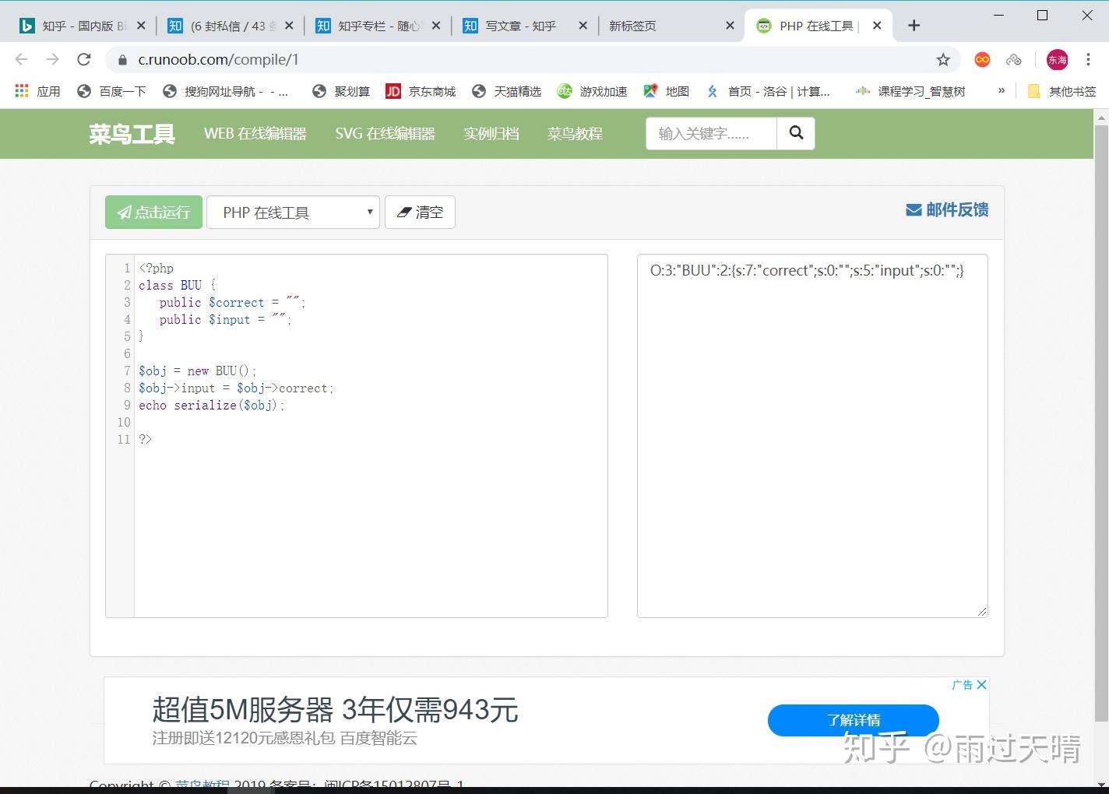
Task: Click the address bar URL
Action: coord(219,60)
